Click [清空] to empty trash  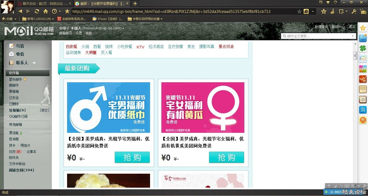point(44,110)
